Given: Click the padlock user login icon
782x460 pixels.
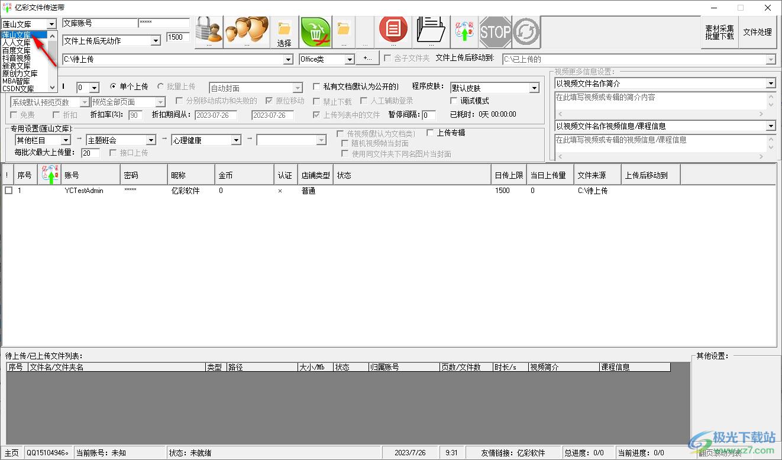Looking at the screenshot, I should pos(208,31).
